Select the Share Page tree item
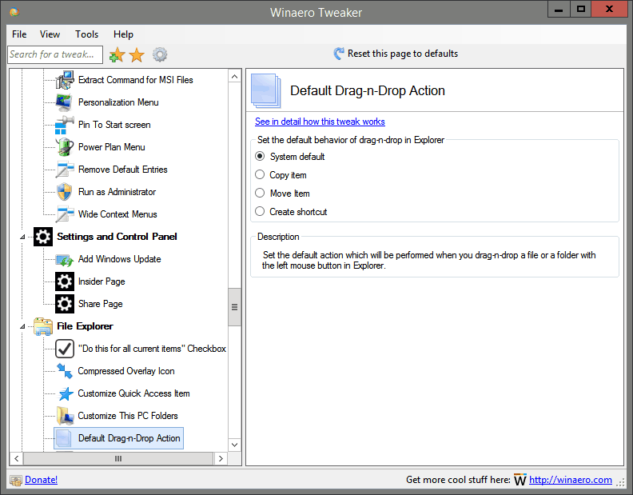 coord(100,304)
